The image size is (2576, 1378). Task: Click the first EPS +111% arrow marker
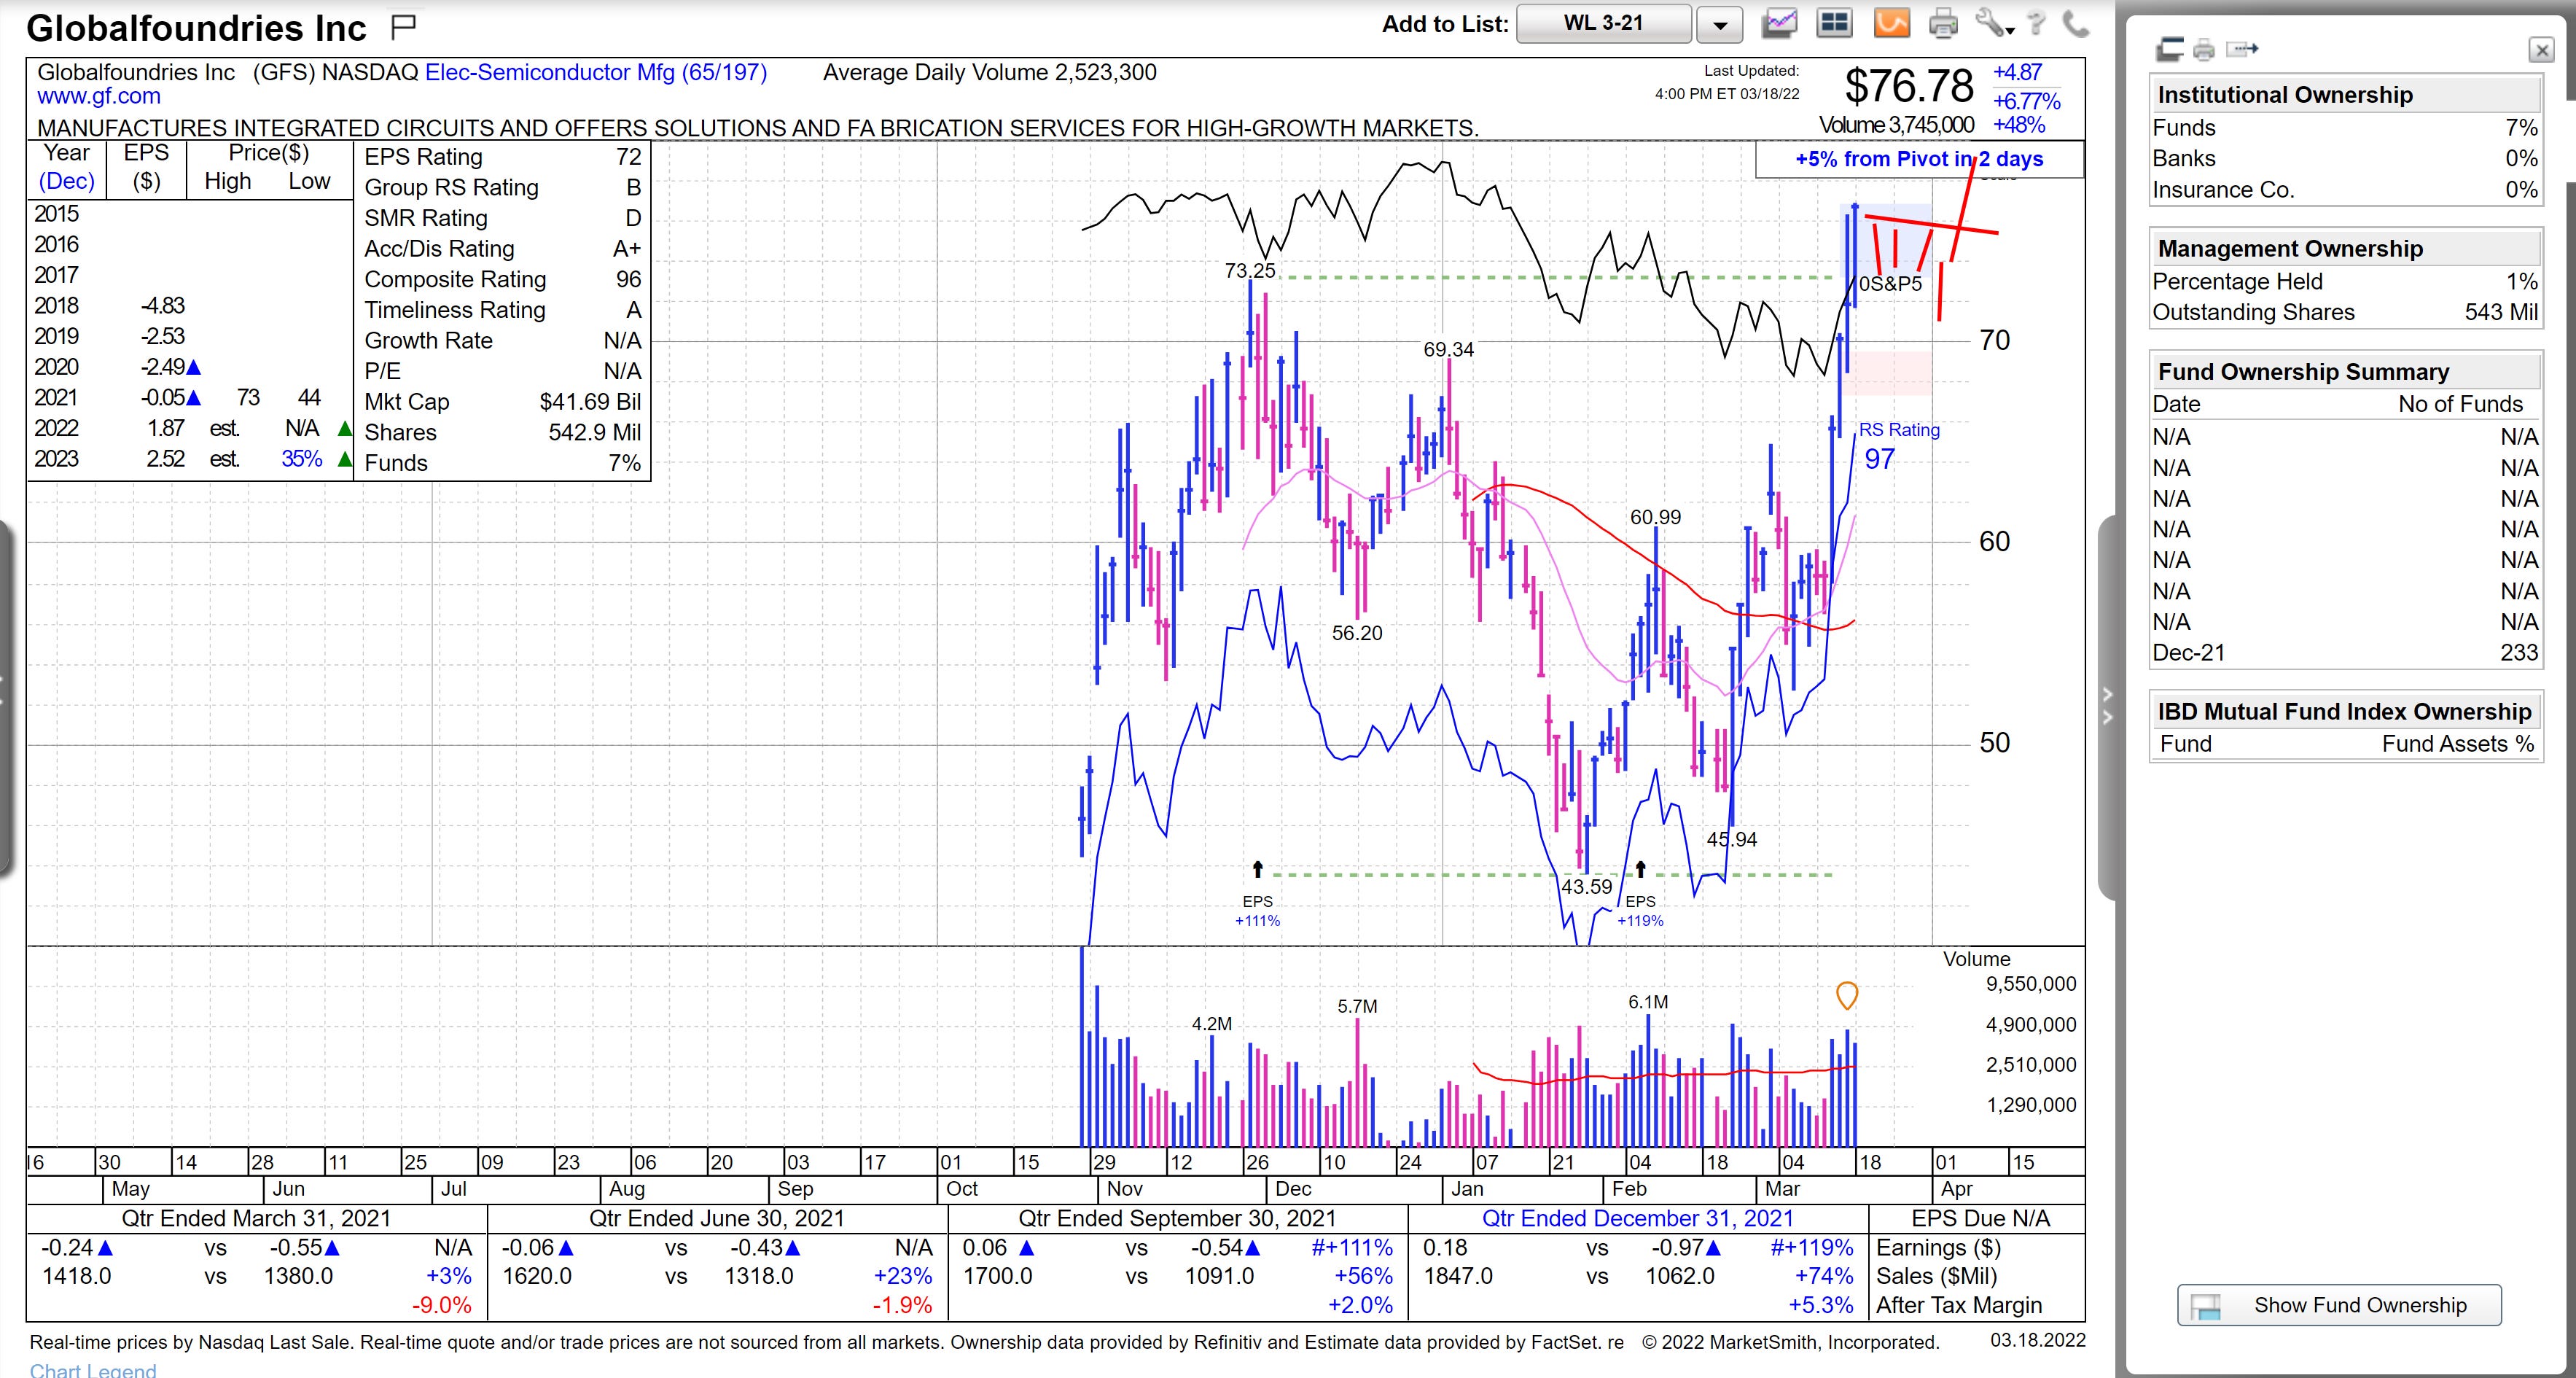pyautogui.click(x=1258, y=869)
